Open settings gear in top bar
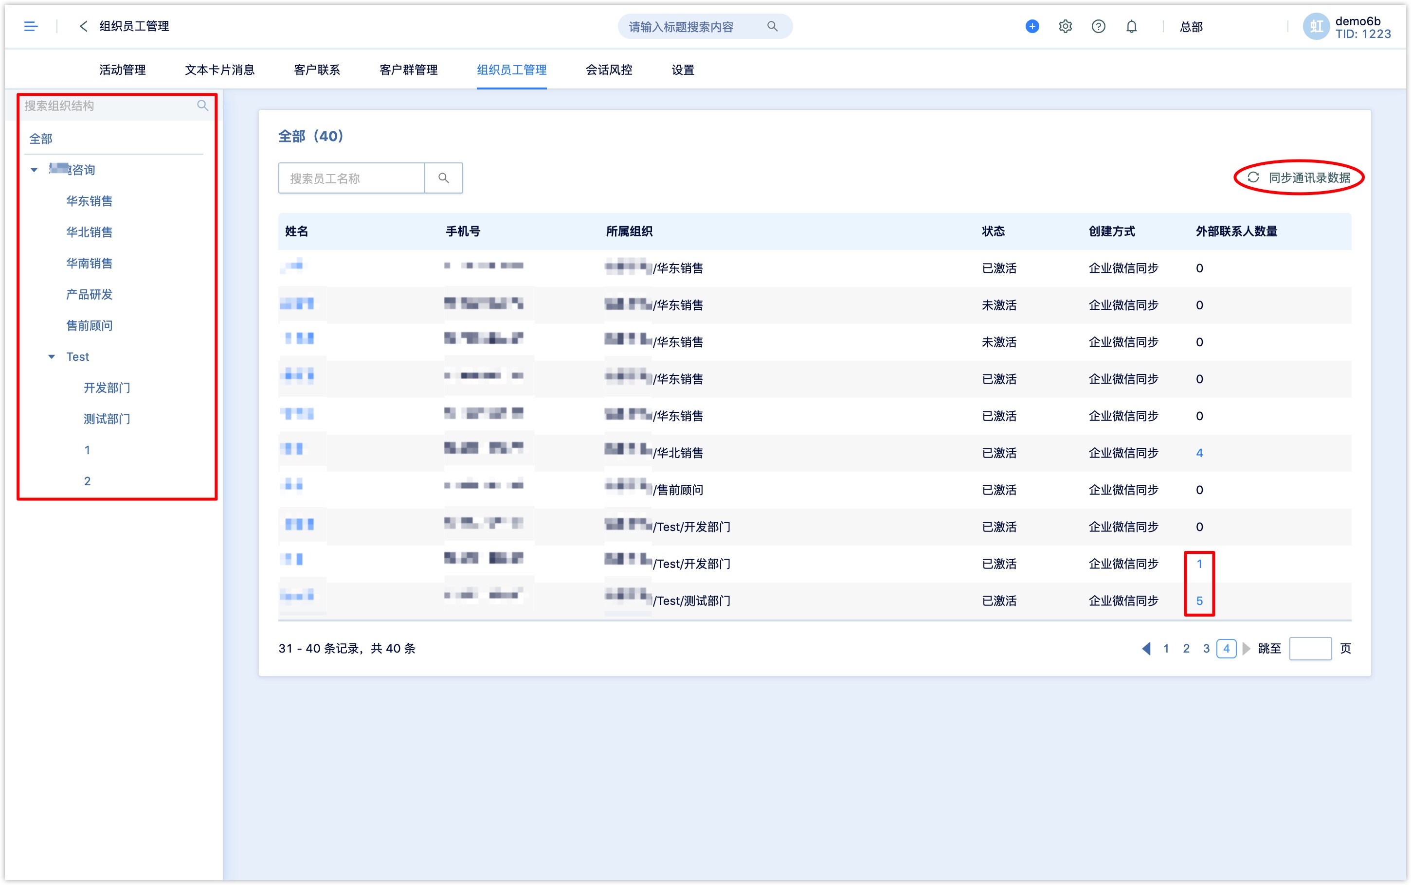 click(1065, 26)
